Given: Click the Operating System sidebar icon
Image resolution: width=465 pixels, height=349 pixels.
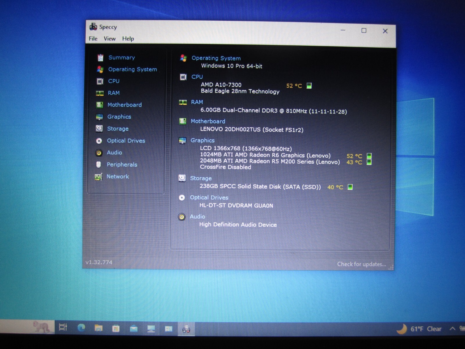Looking at the screenshot, I should (100, 69).
